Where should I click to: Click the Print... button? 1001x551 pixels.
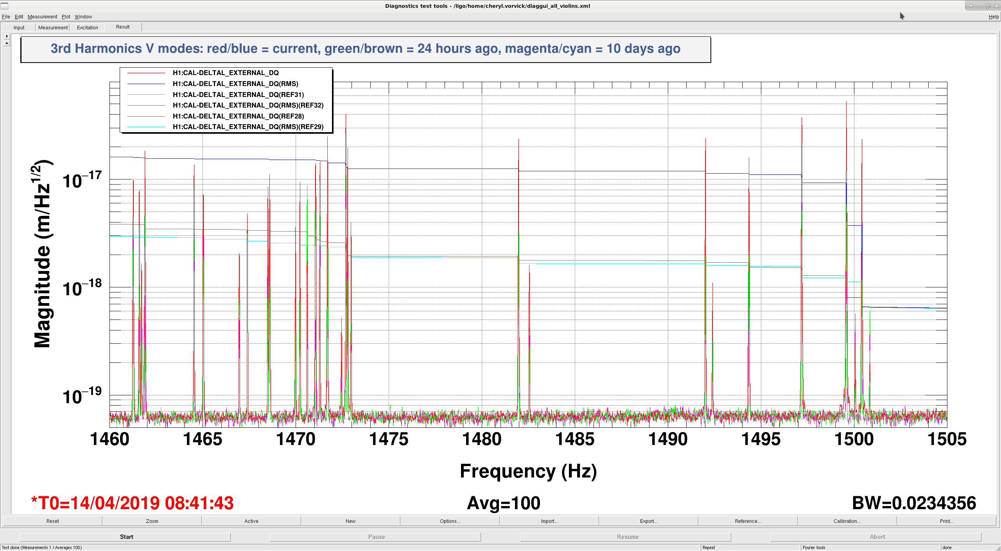tap(946, 521)
